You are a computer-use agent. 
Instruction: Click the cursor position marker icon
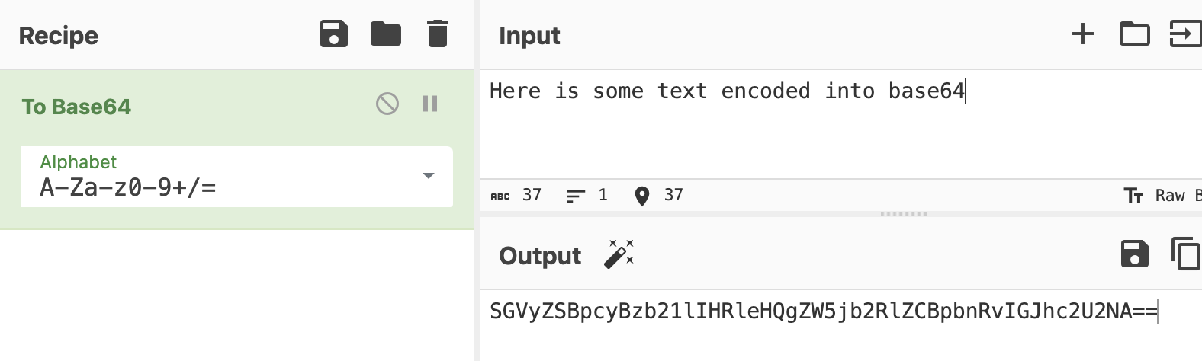pos(642,196)
